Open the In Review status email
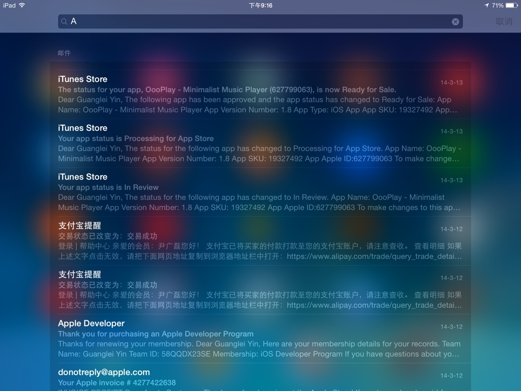 [259, 192]
